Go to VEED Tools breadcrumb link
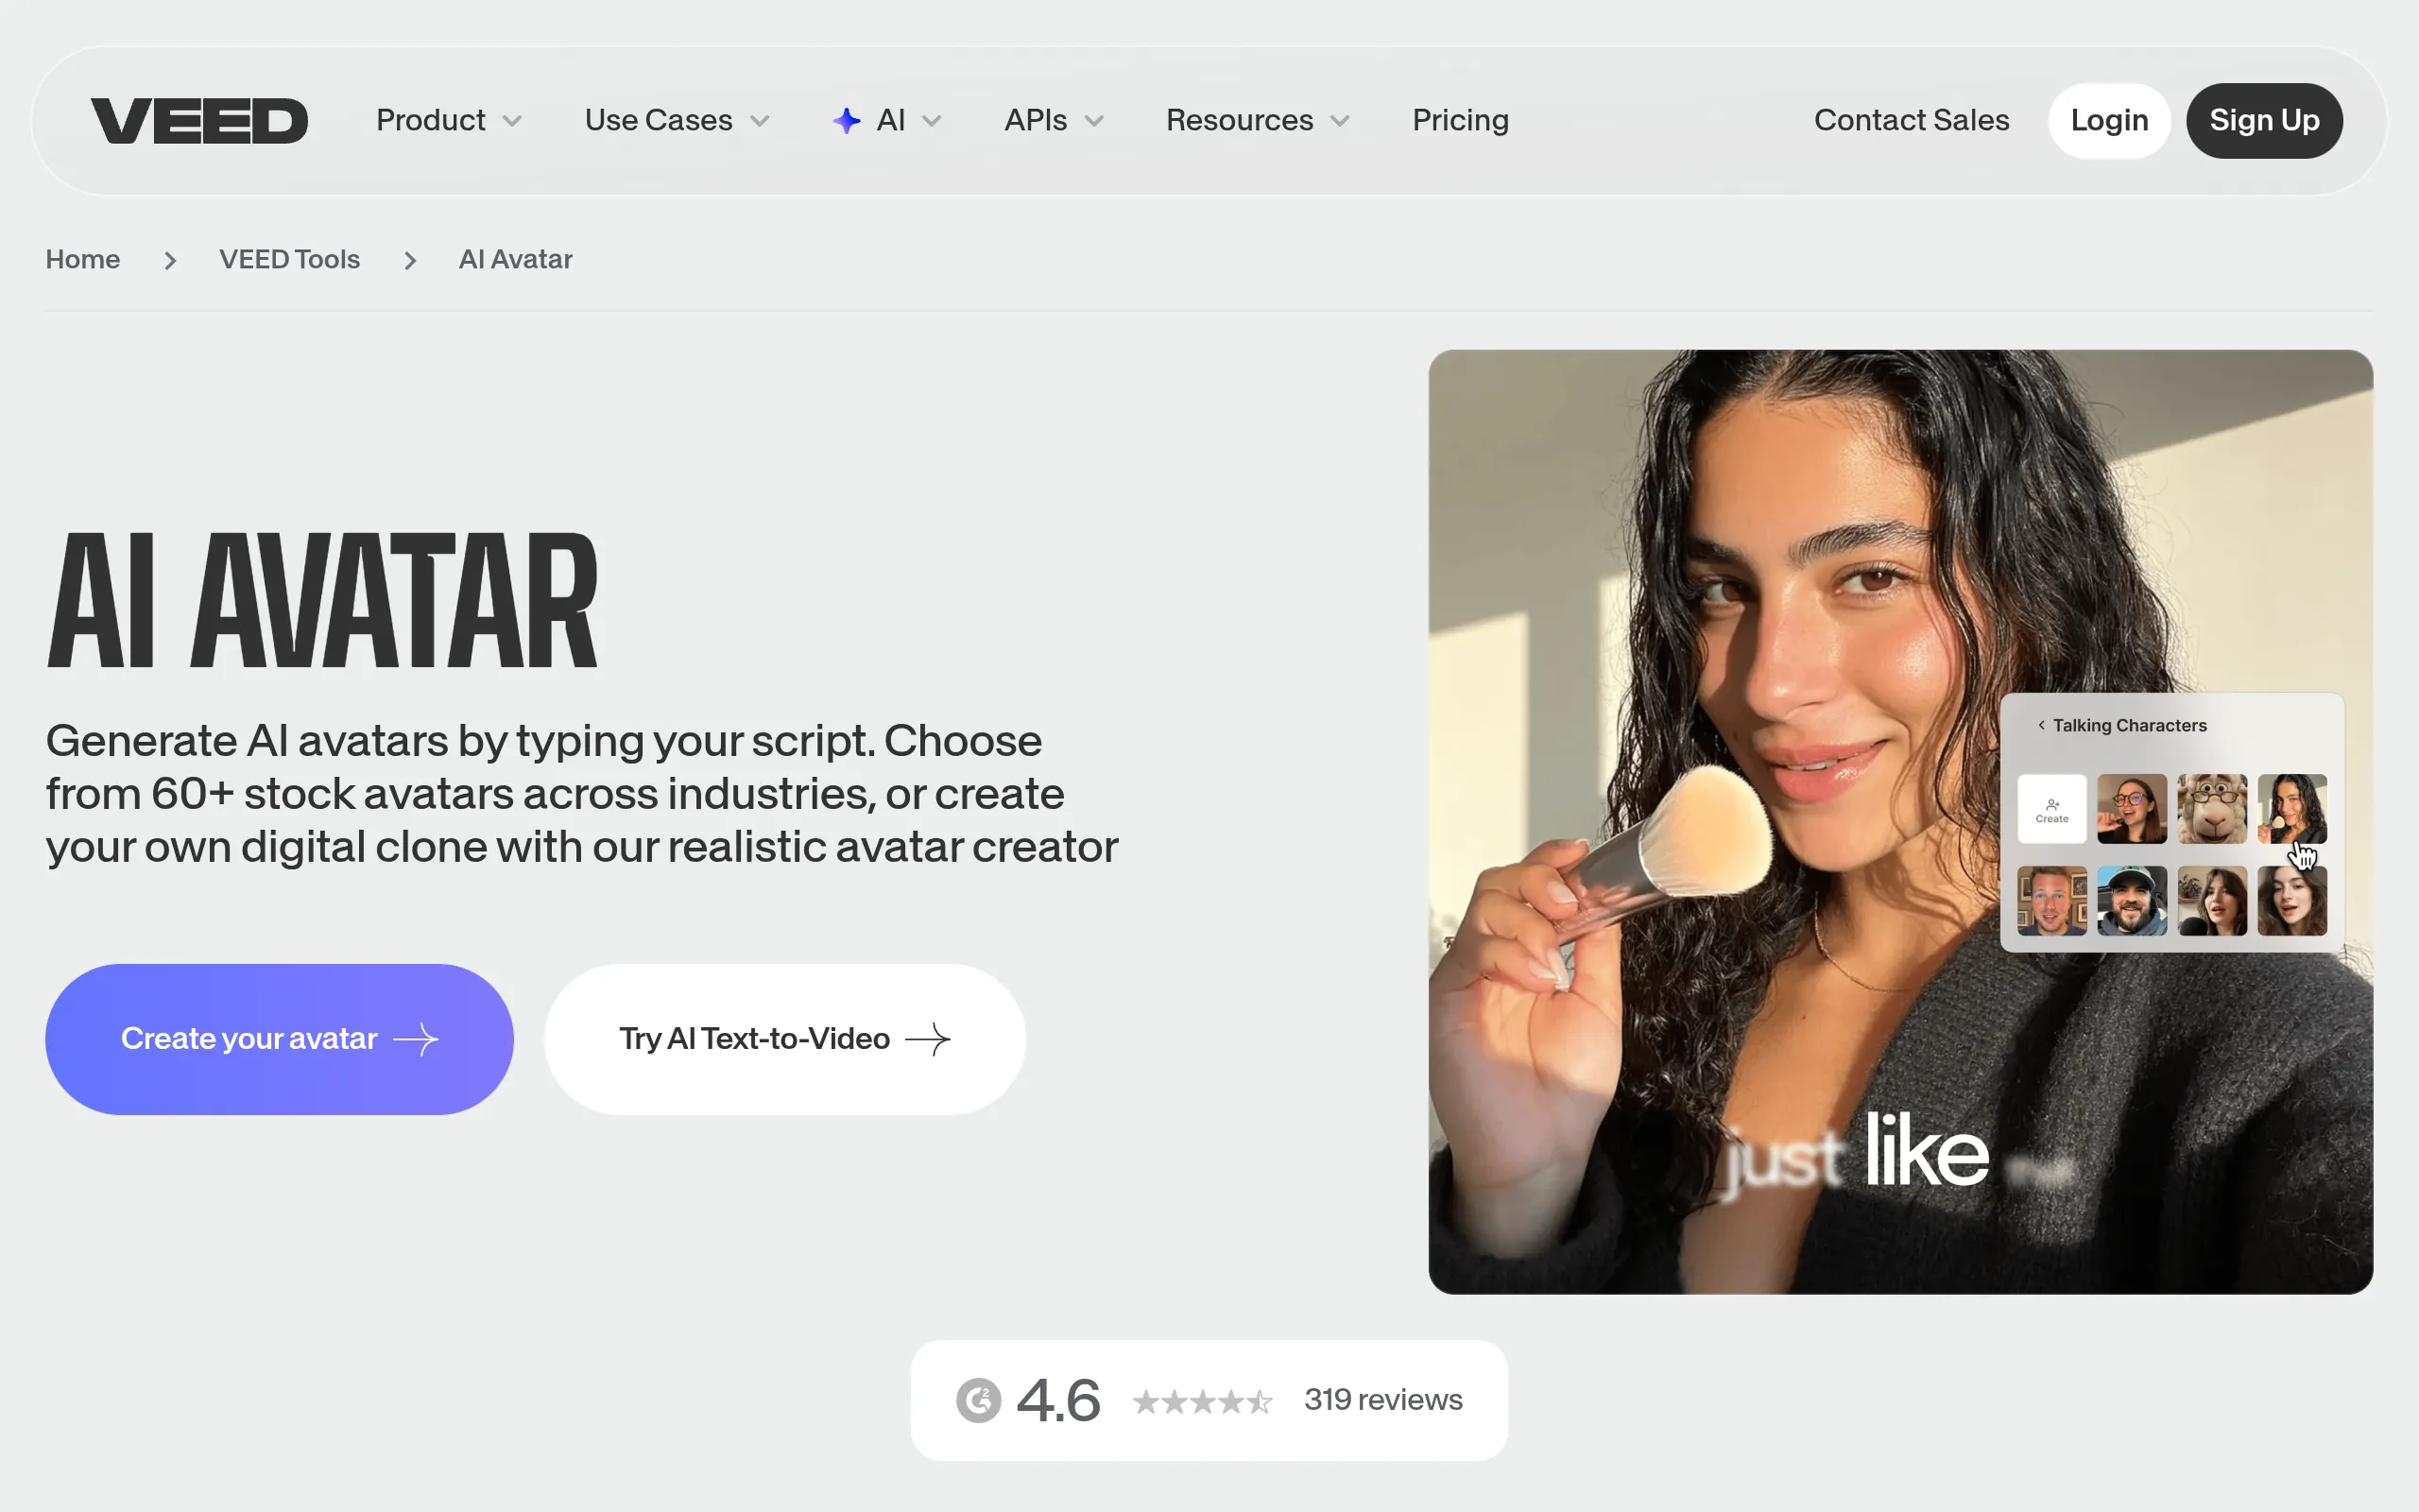Image resolution: width=2419 pixels, height=1512 pixels. (289, 260)
